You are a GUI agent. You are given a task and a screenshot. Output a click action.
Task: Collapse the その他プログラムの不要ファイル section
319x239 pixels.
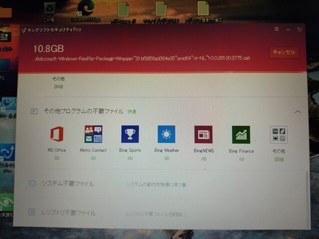point(298,112)
